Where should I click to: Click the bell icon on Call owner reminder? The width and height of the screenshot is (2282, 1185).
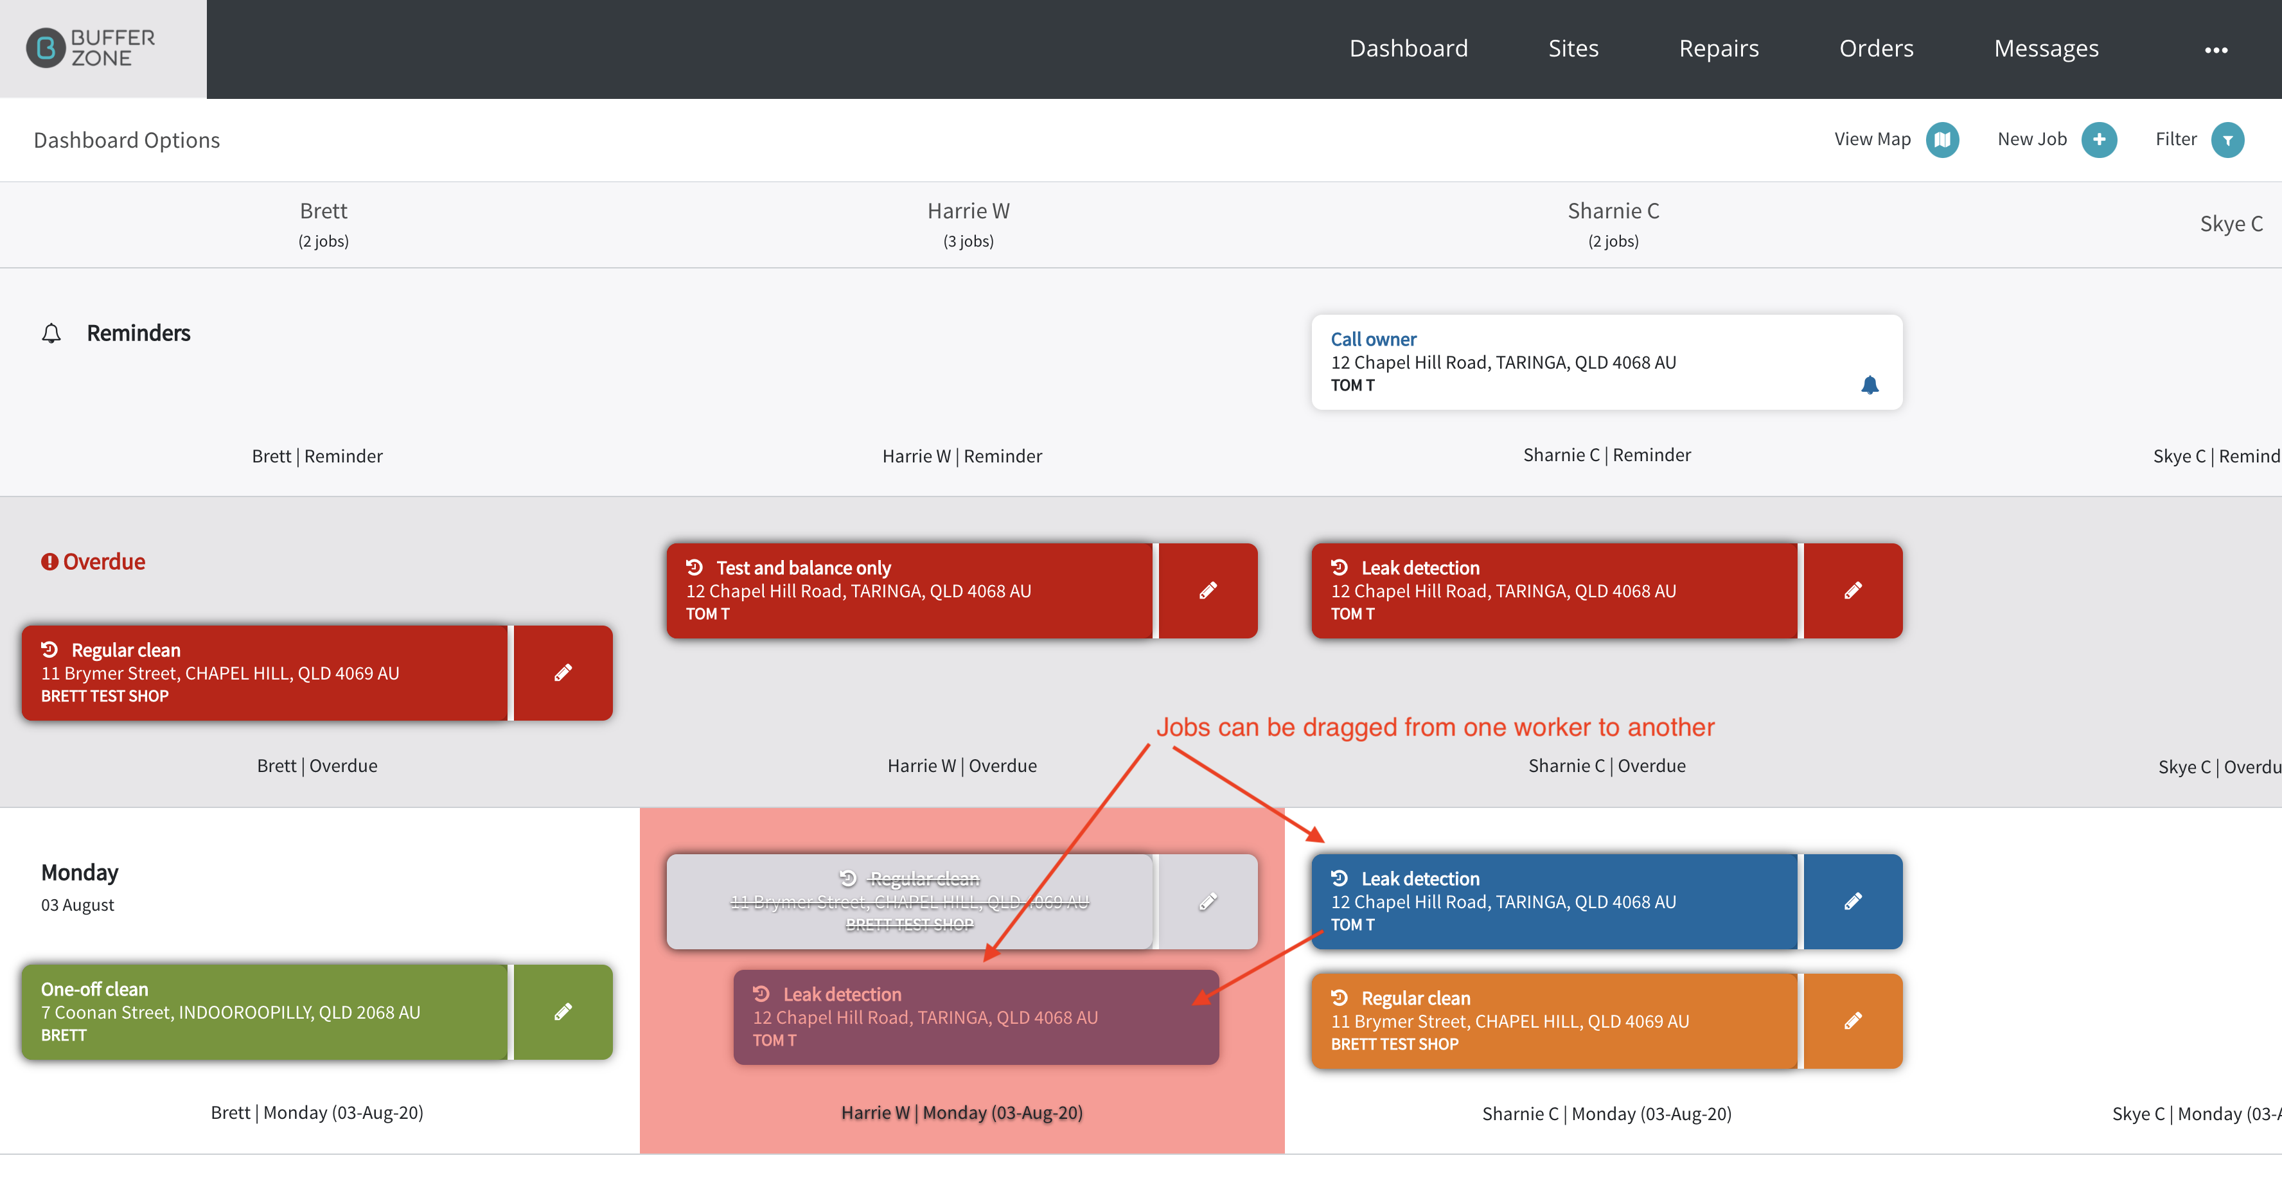pos(1869,385)
